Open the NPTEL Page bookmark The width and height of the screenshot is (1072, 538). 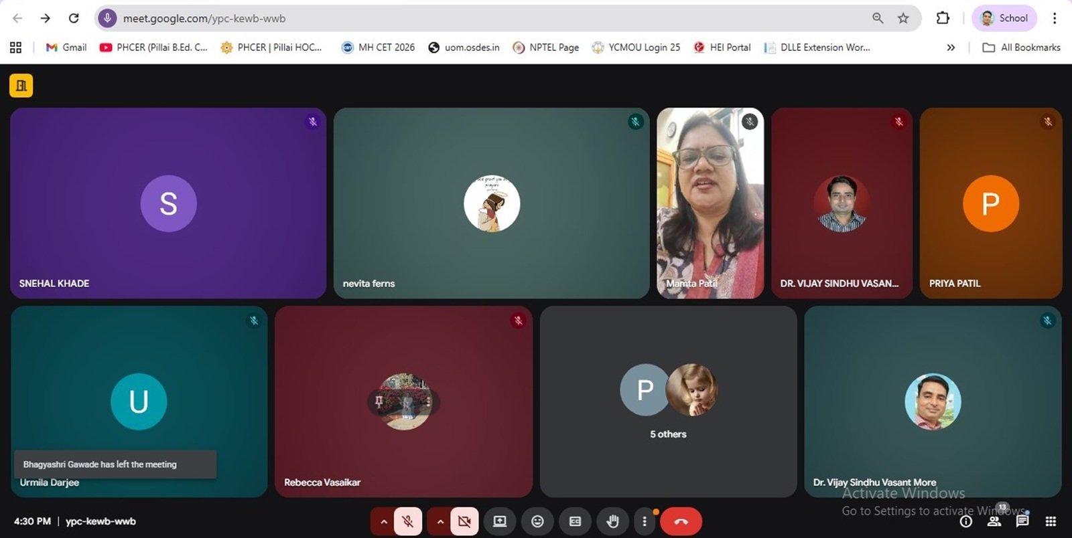click(546, 48)
